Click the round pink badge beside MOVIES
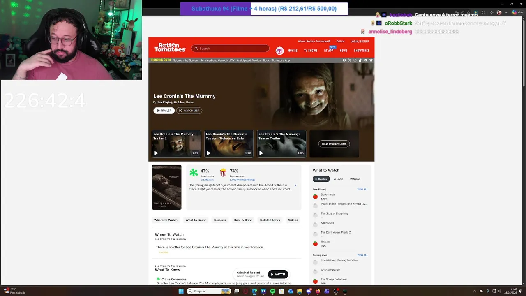The width and height of the screenshot is (526, 296). (279, 51)
